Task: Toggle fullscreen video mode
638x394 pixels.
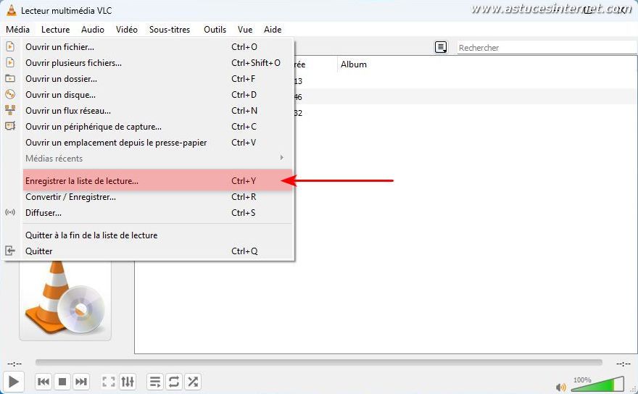Action: tap(109, 382)
